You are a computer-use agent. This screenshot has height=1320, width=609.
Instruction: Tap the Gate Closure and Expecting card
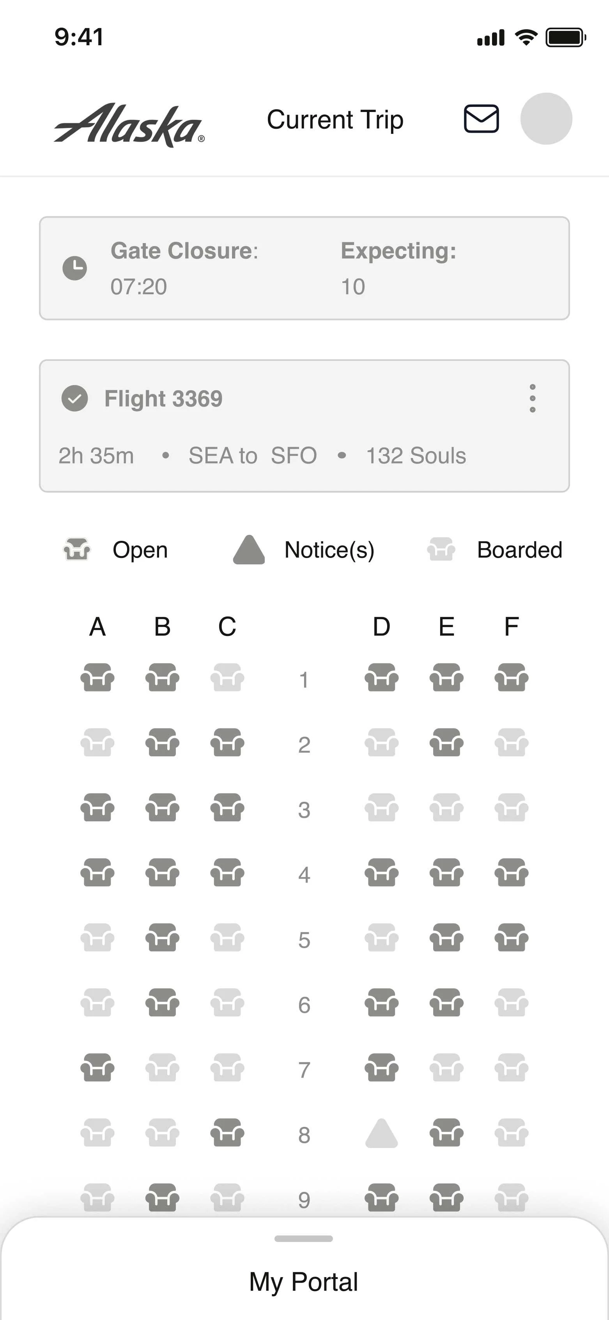tap(304, 268)
